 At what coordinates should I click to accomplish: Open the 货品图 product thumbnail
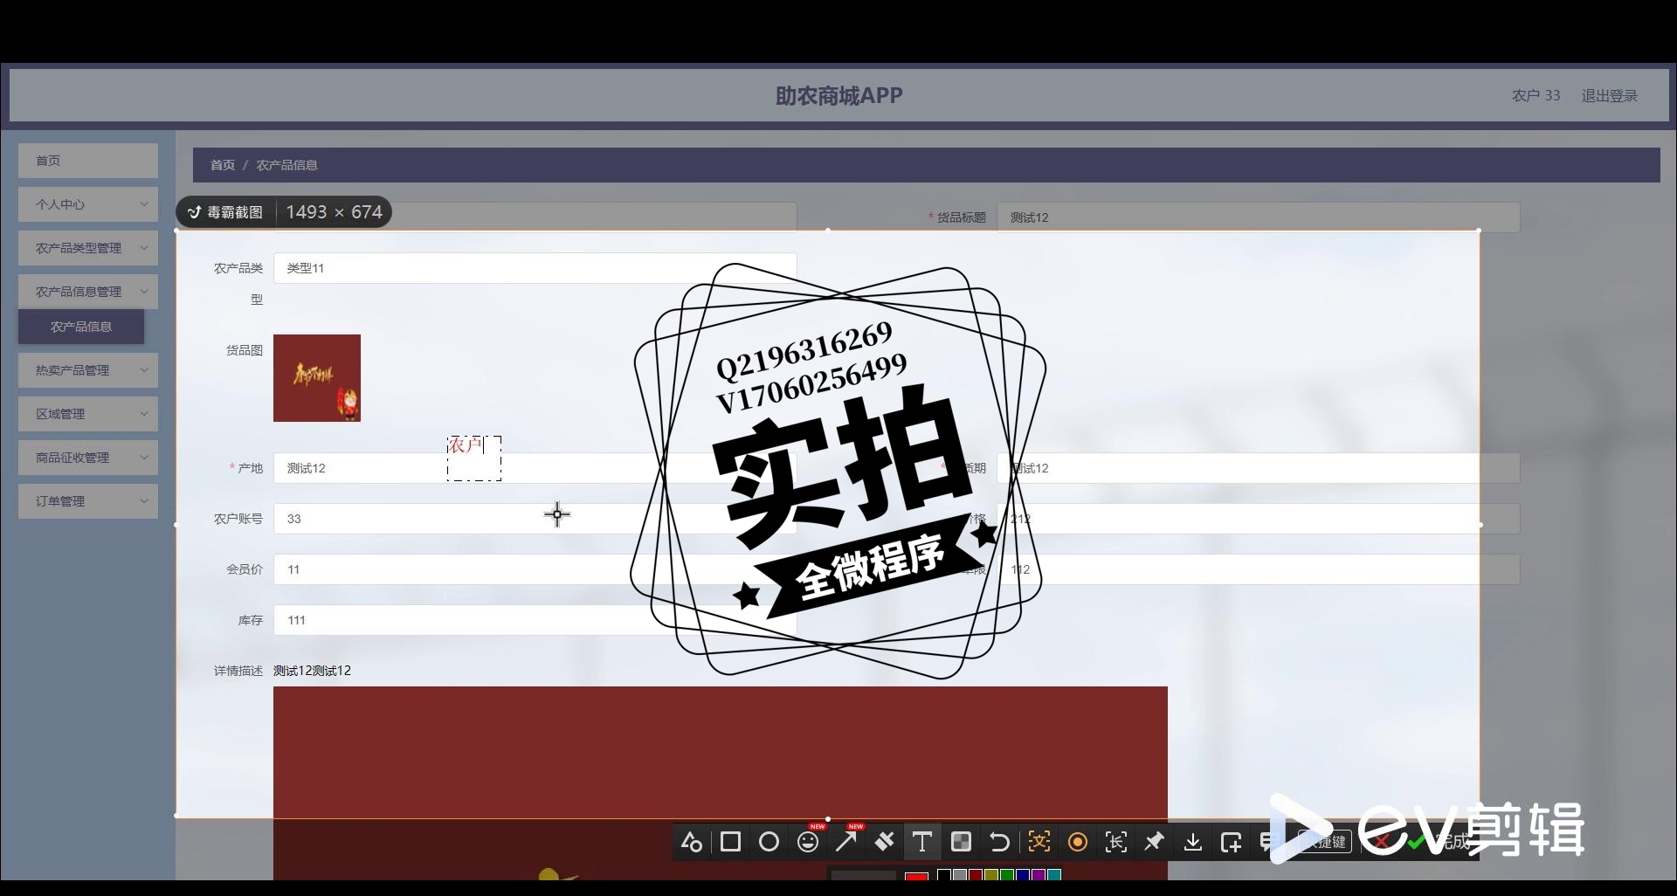click(317, 378)
